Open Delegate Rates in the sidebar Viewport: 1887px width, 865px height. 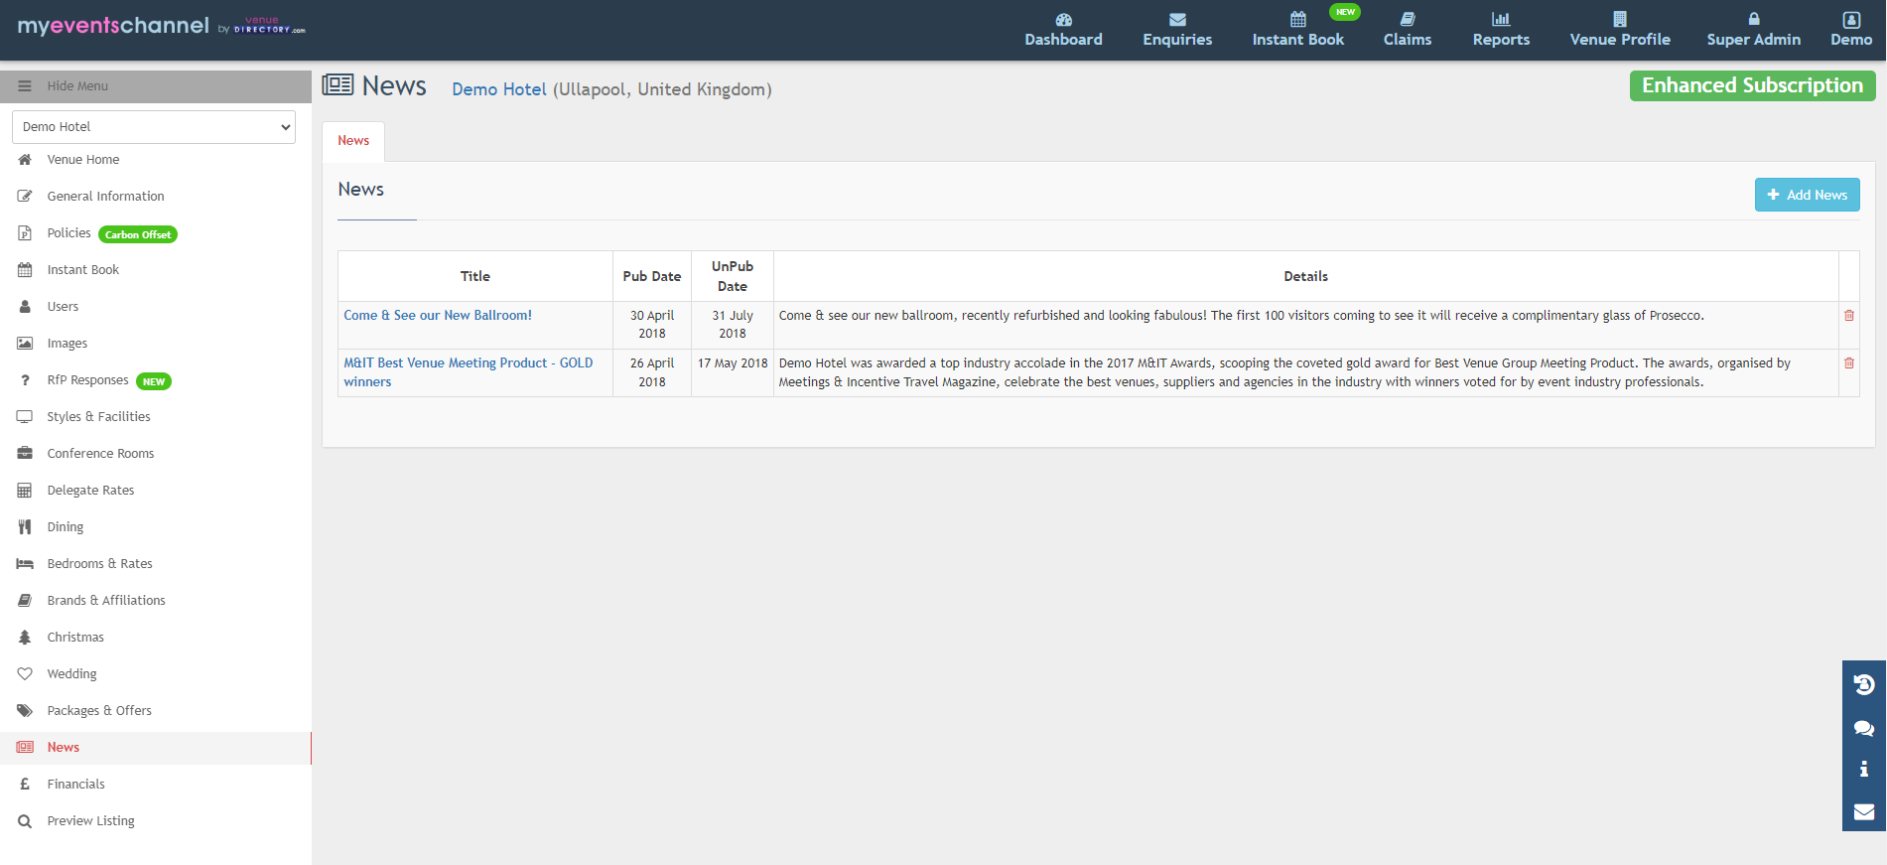90,490
